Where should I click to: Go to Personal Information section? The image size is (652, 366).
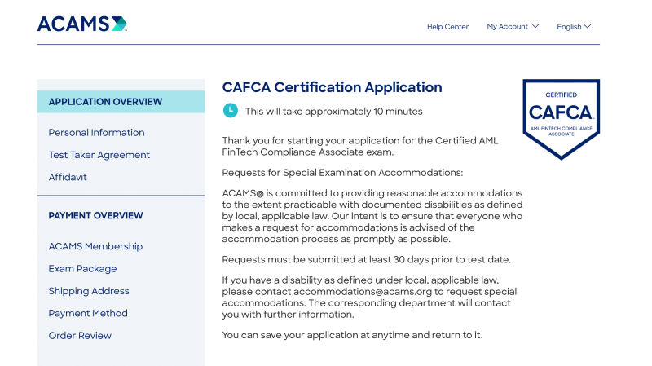pyautogui.click(x=96, y=133)
